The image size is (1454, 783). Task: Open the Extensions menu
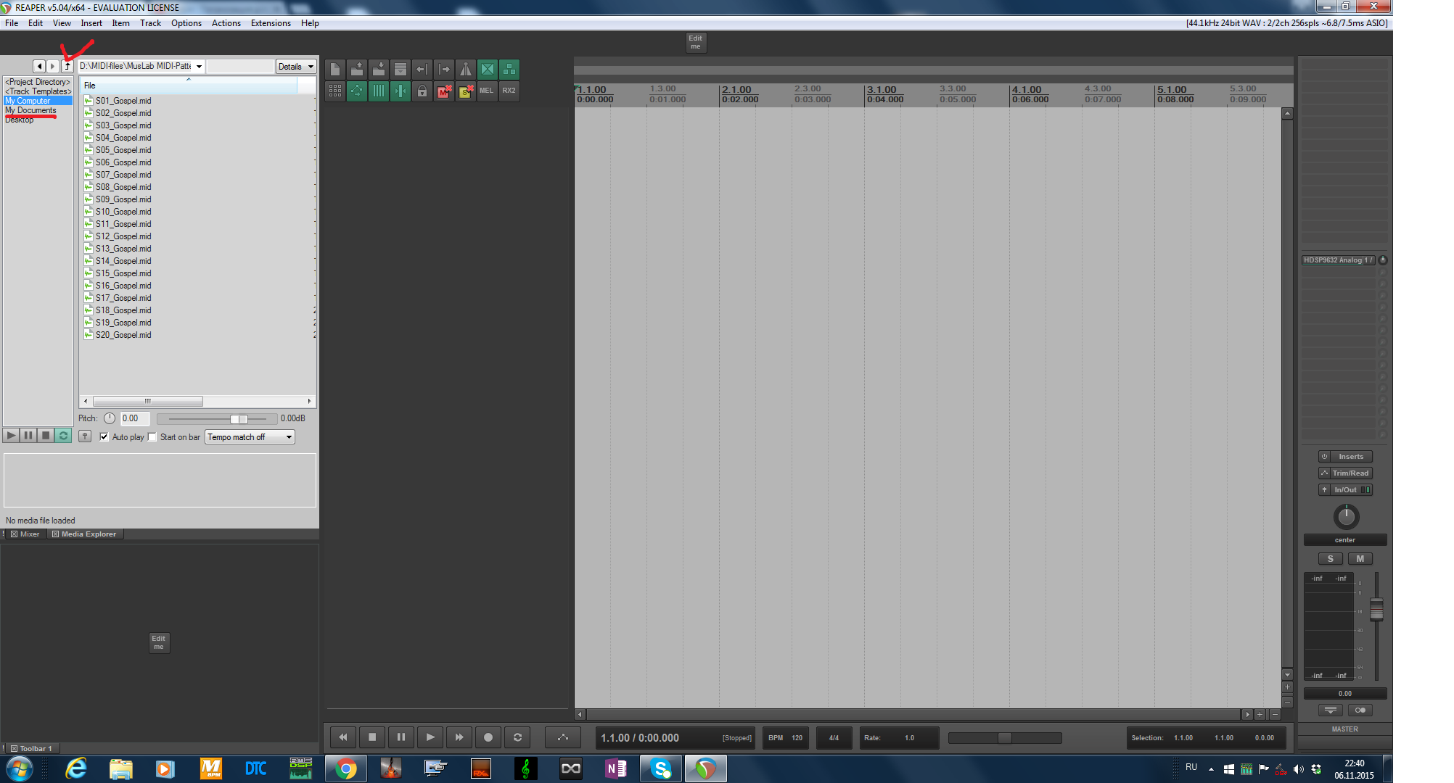click(x=271, y=23)
